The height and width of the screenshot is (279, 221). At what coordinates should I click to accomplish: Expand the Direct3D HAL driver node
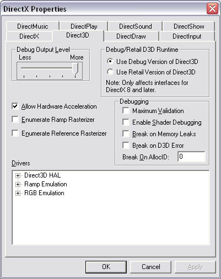click(x=18, y=175)
